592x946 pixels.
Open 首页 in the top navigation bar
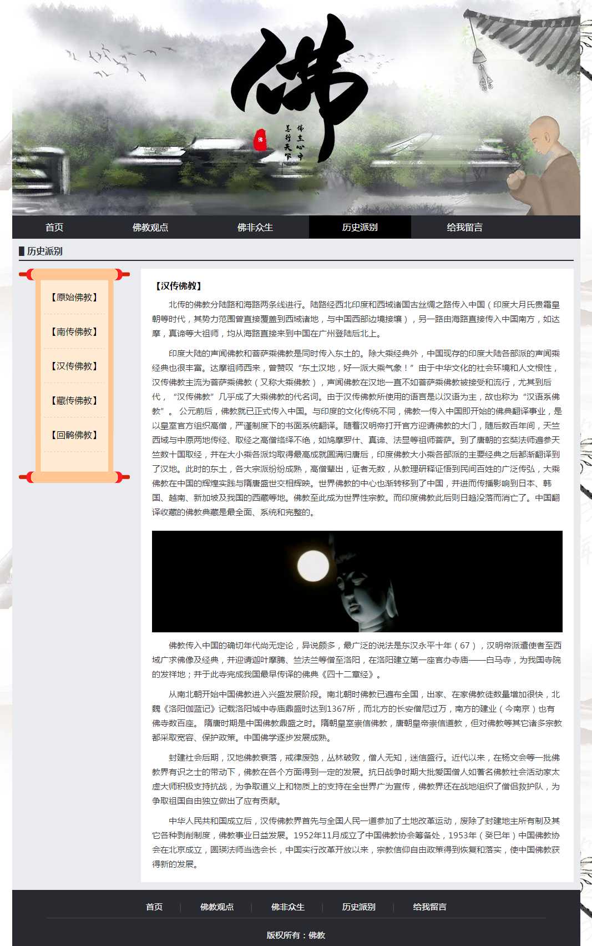point(54,227)
